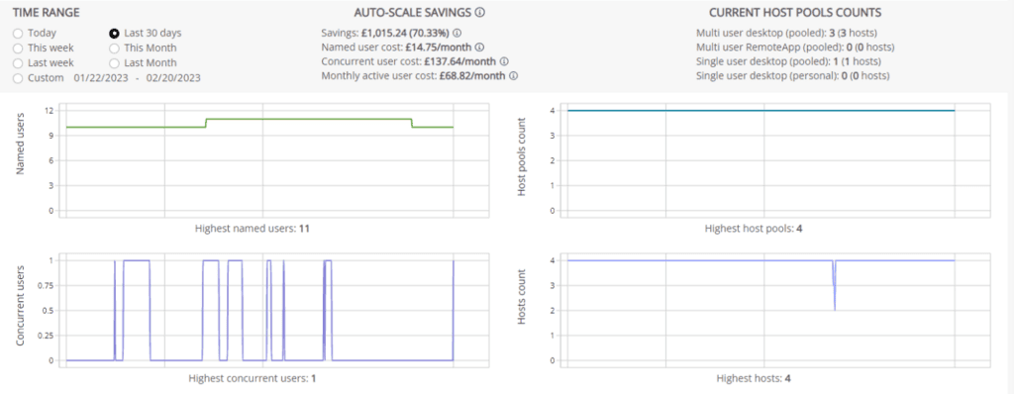Click info icon after Concurrent user cost

pos(504,61)
